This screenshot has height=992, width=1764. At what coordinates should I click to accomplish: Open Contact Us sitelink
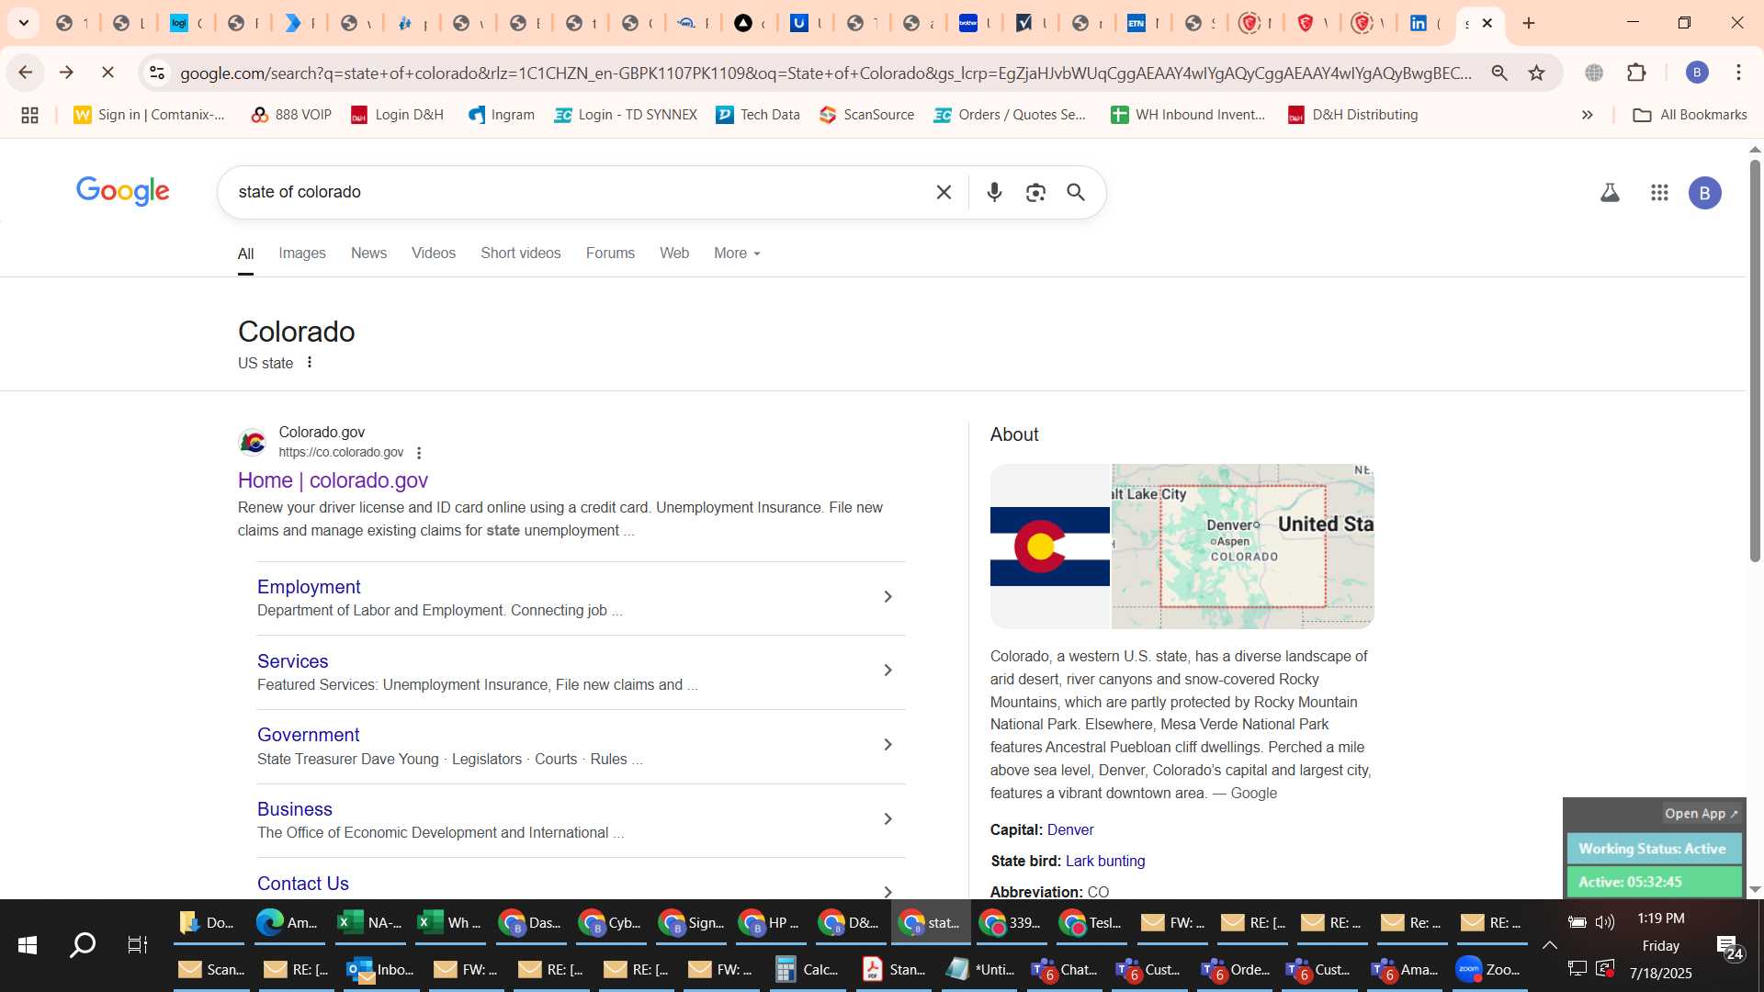[303, 884]
